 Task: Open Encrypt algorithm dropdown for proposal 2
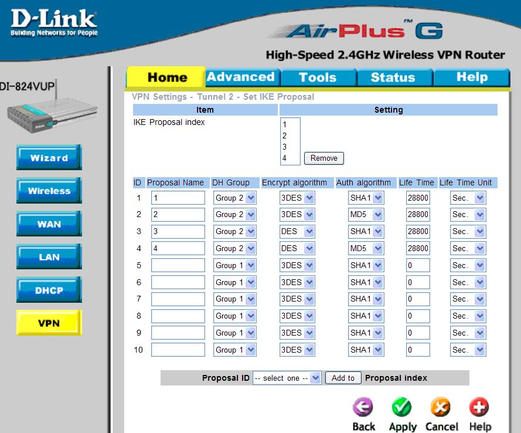(x=297, y=215)
